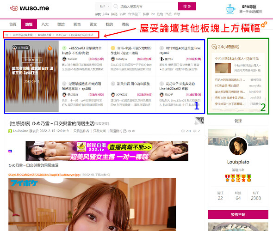This screenshot has width=273, height=231.
Task: Go to the 首頁 nav tab
Action: [x=13, y=24]
